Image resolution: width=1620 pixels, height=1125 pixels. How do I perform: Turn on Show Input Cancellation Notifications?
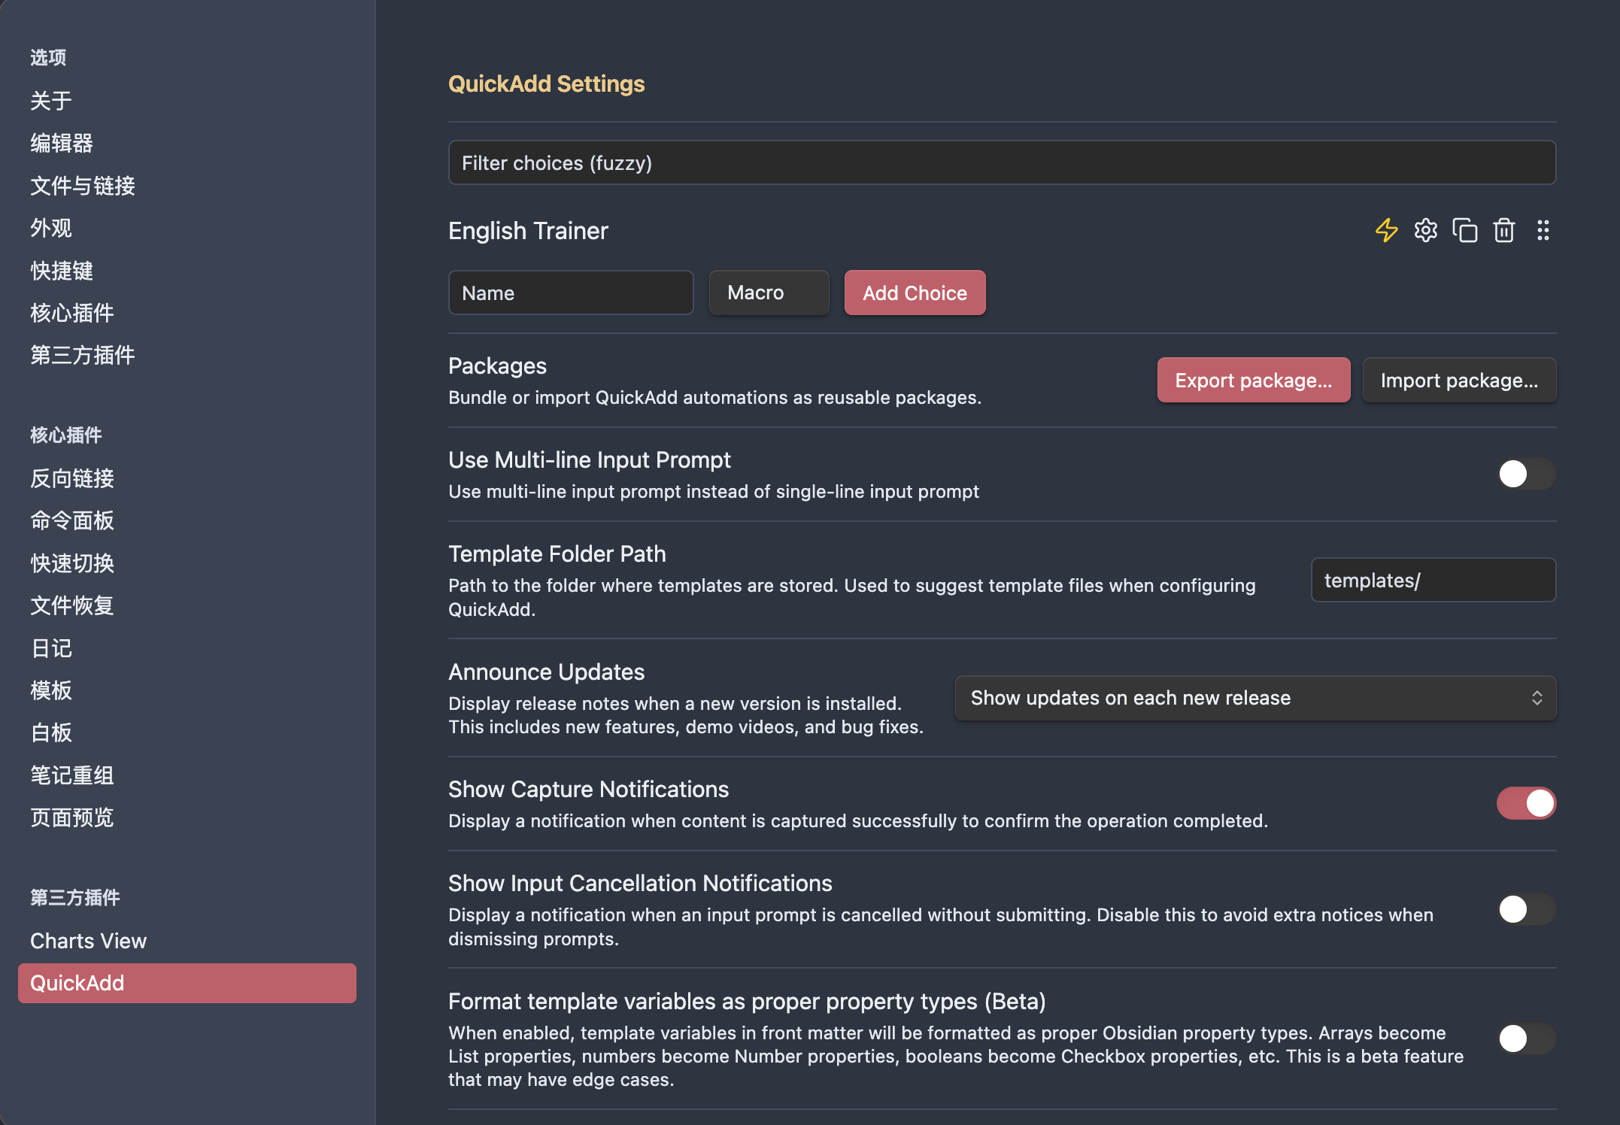(x=1526, y=909)
